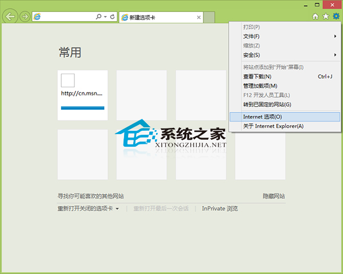
Task: Start InPrivate 浏览 link
Action: (220, 209)
